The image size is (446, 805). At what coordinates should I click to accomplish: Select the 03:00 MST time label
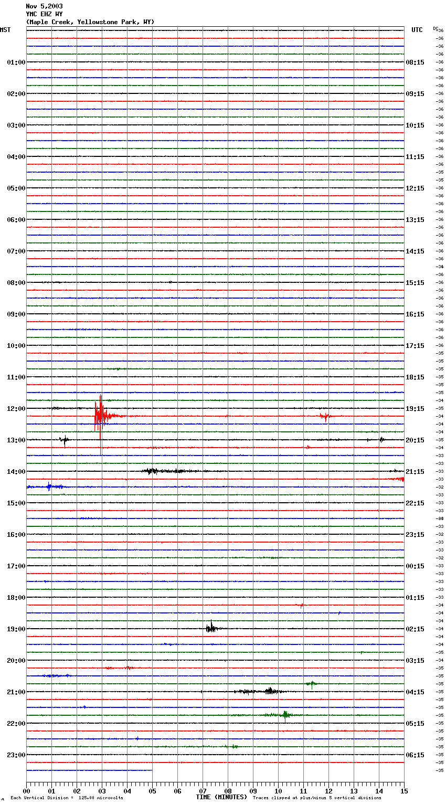pos(16,125)
